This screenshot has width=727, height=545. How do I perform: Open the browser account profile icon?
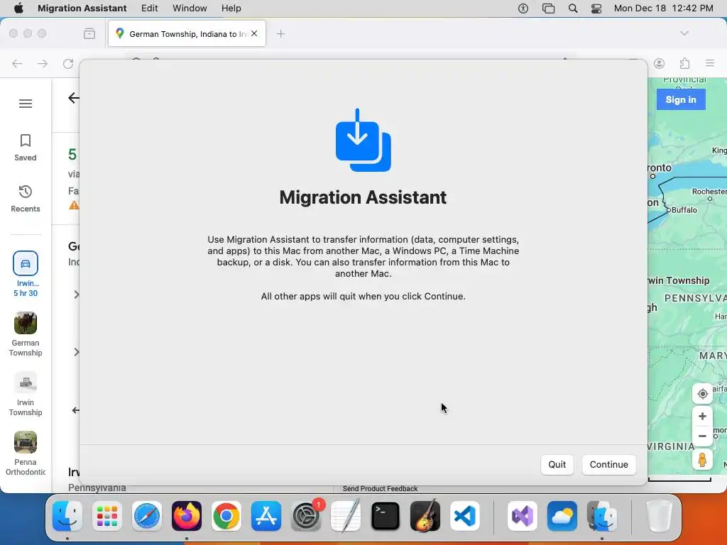click(660, 63)
